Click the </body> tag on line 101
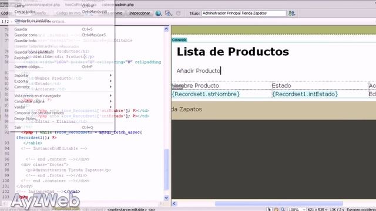Screen dimensions: 376x211 click(25, 186)
